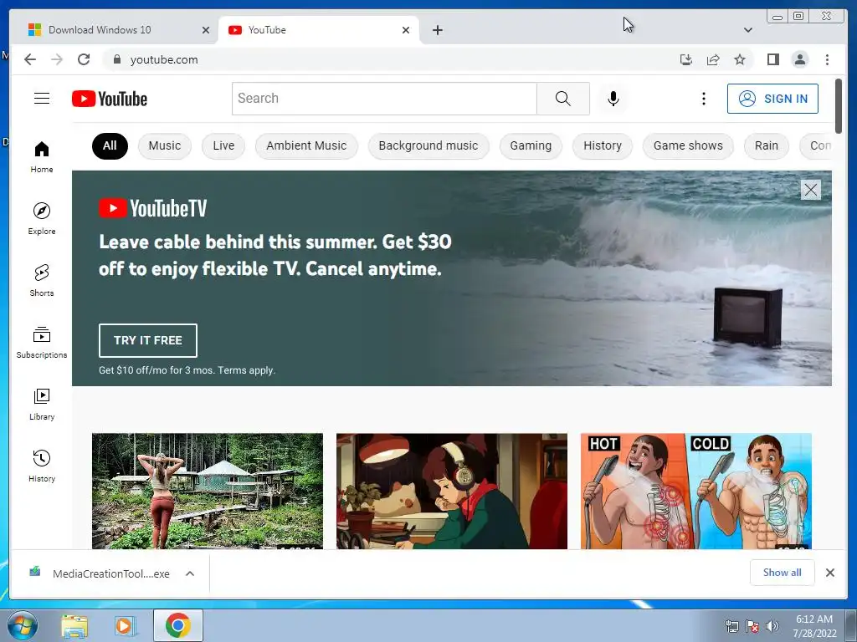Open Subscriptions in the sidebar
The width and height of the screenshot is (857, 642).
click(x=42, y=342)
